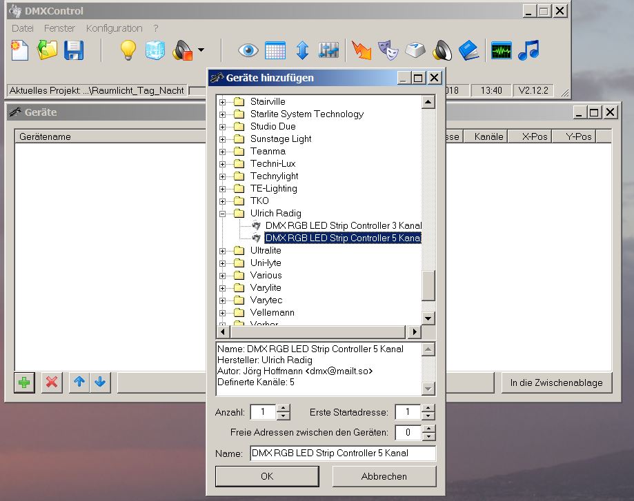Click the blue down arrow move button

point(100,382)
